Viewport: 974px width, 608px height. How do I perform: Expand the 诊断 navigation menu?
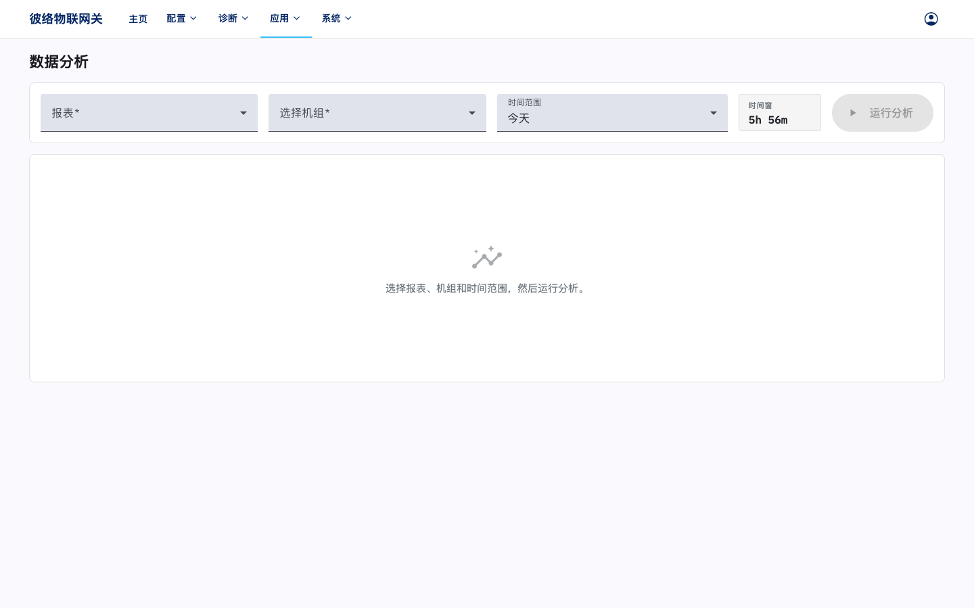(234, 19)
